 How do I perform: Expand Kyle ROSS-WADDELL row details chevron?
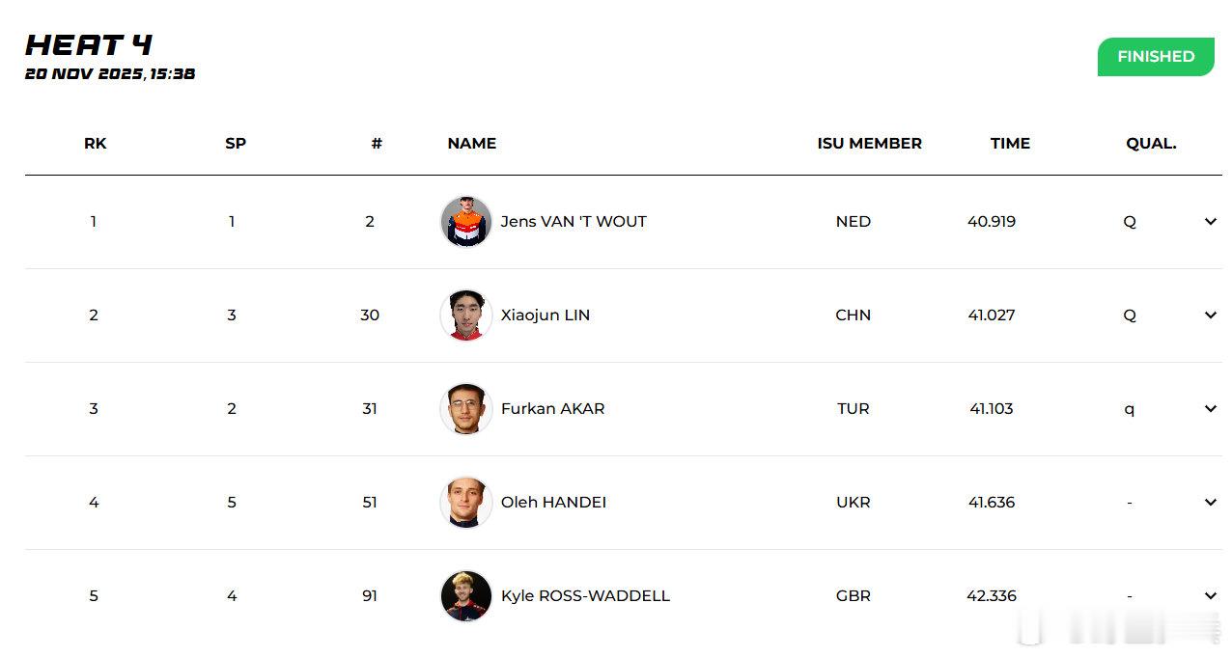[1210, 595]
